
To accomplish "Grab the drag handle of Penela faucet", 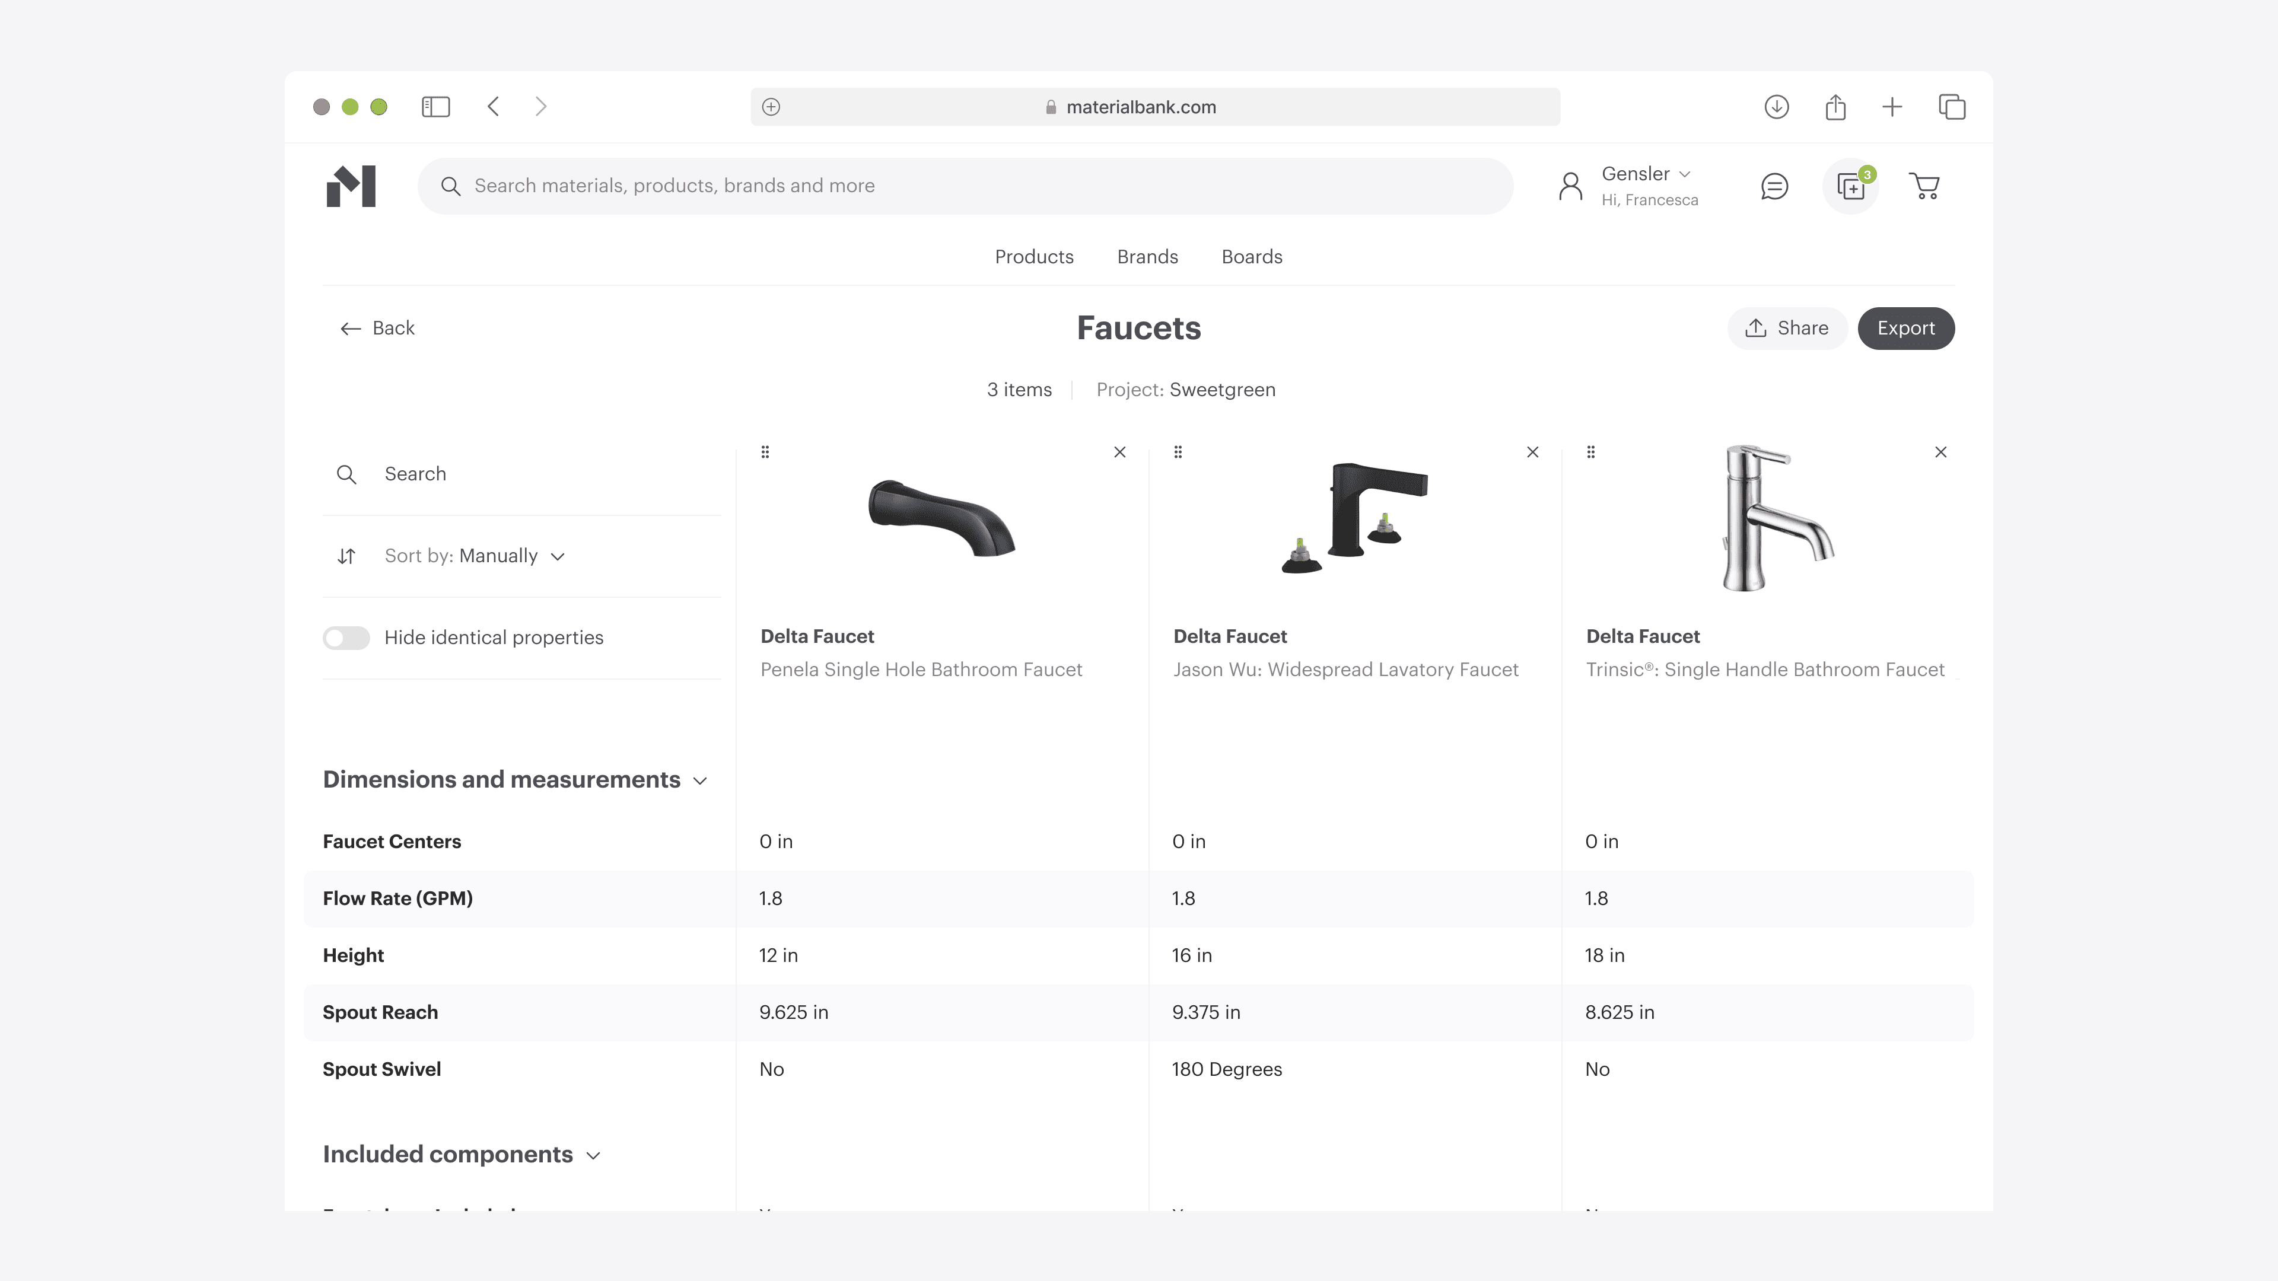I will [x=766, y=452].
